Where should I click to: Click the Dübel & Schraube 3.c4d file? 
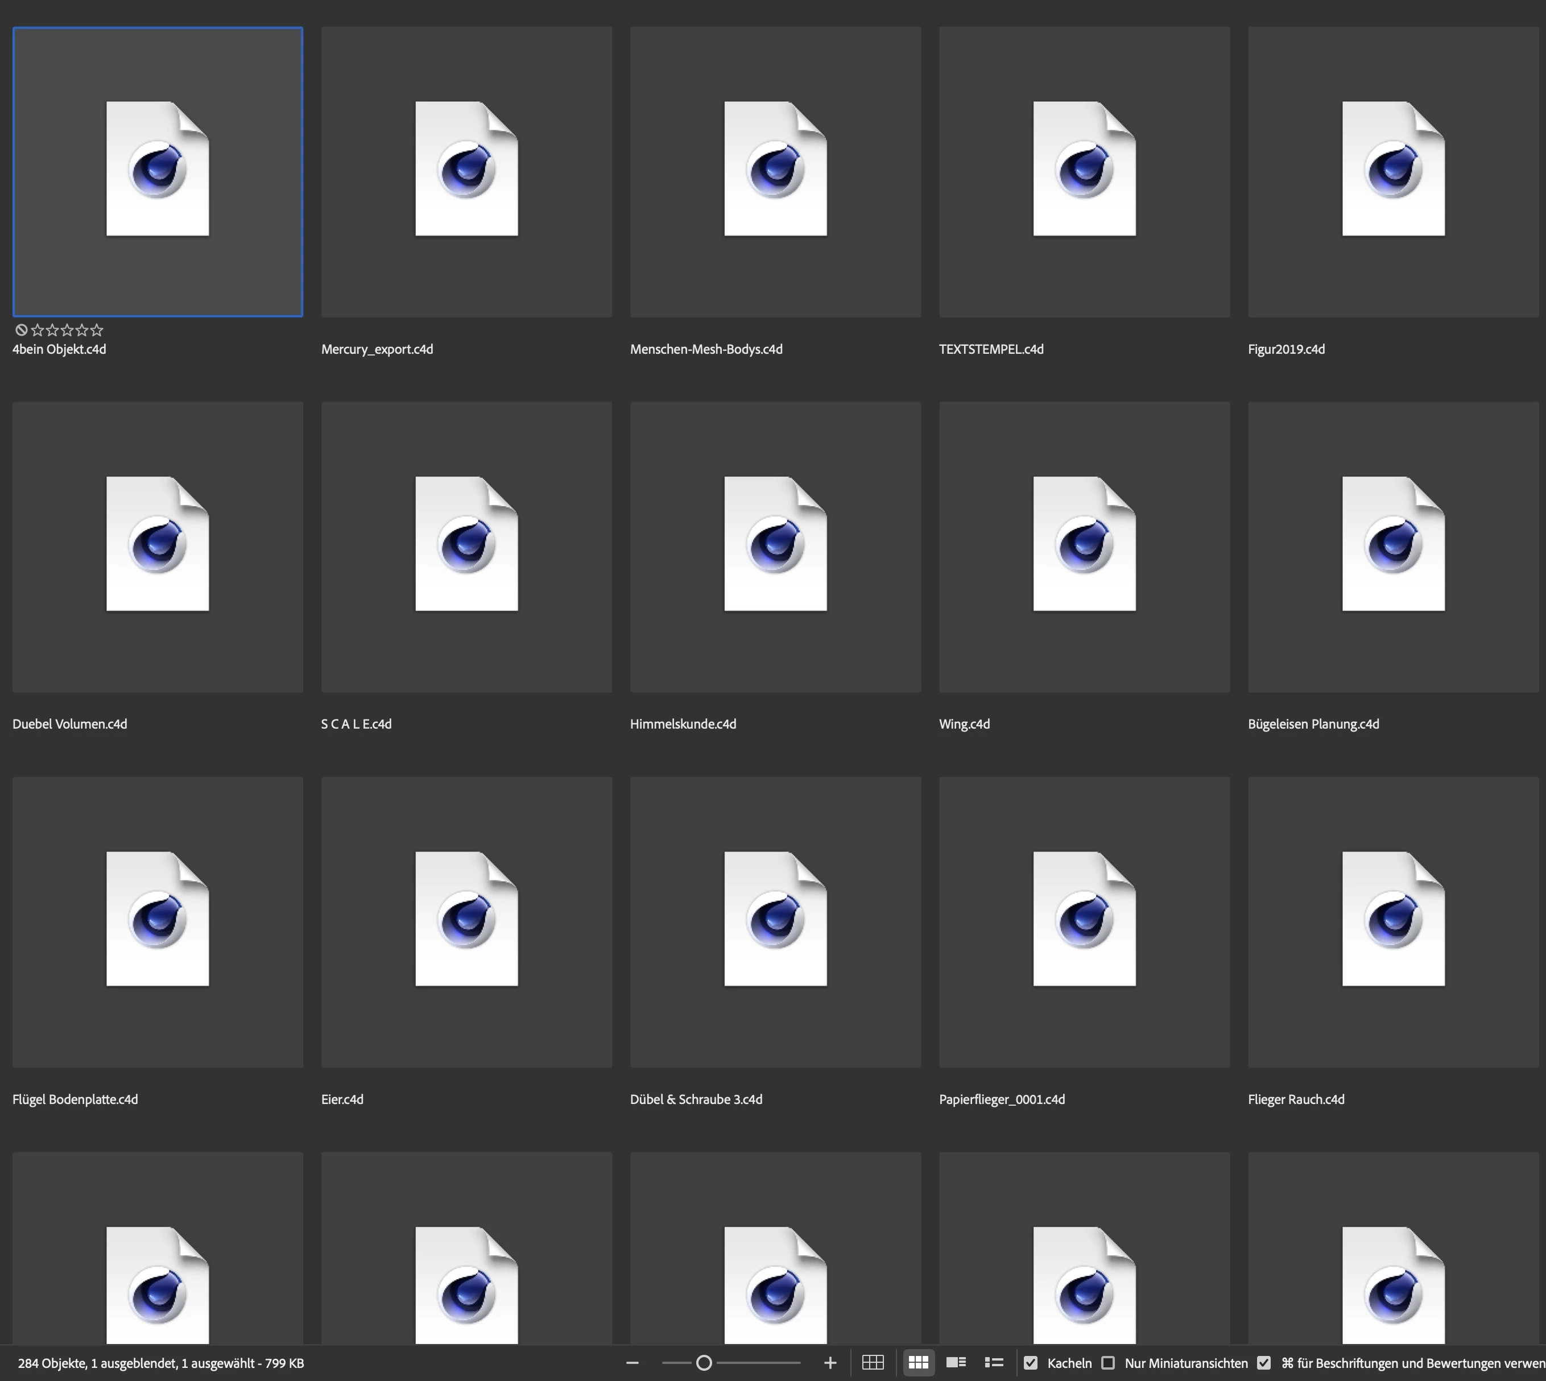775,921
